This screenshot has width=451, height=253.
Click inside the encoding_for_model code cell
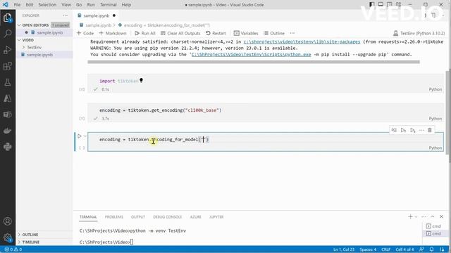click(x=266, y=139)
